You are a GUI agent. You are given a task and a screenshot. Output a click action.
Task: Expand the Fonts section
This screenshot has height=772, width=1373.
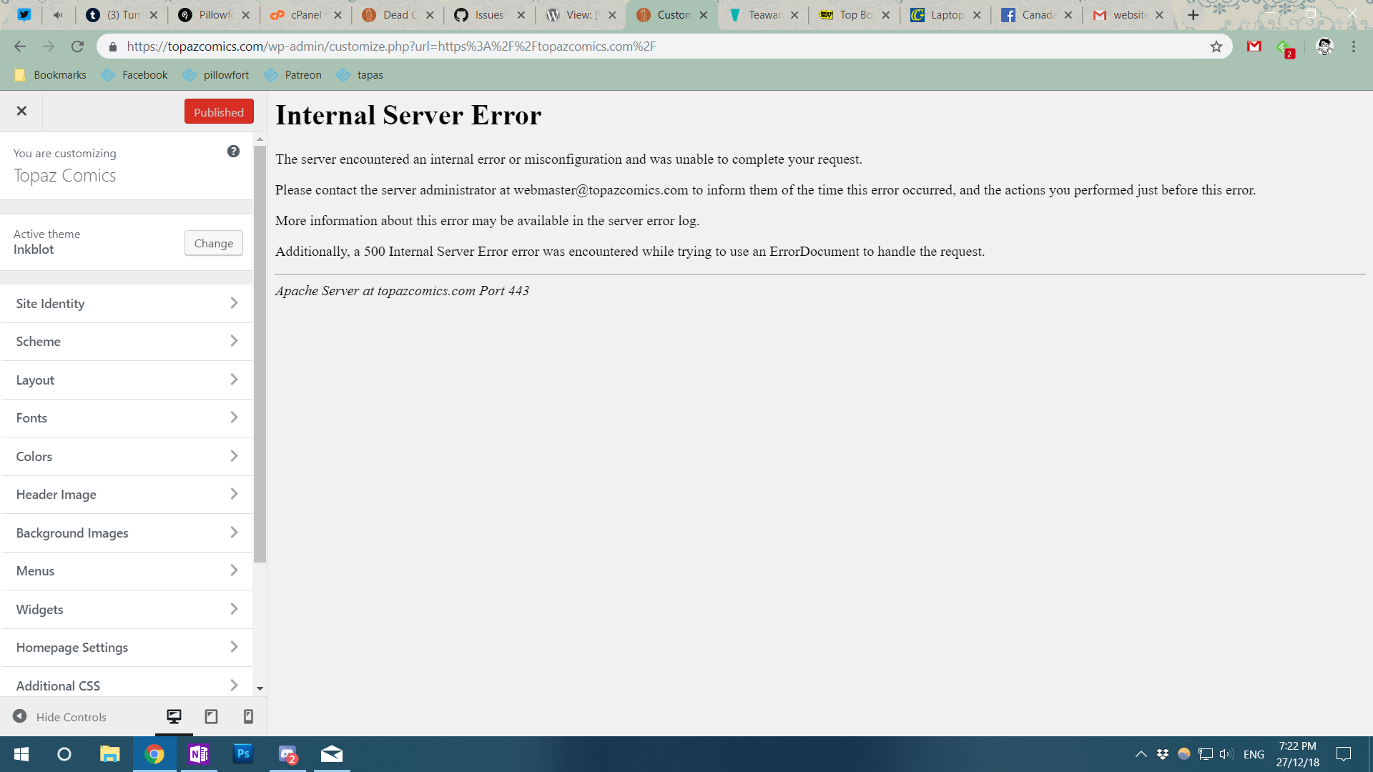(127, 418)
